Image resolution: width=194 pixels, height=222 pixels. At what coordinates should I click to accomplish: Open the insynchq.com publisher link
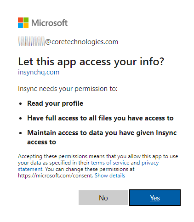point(39,72)
